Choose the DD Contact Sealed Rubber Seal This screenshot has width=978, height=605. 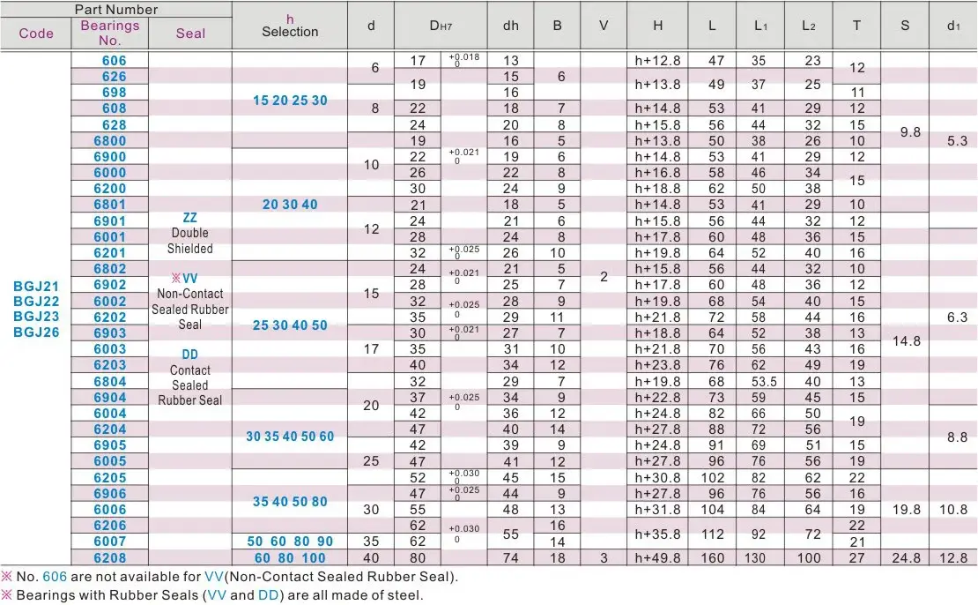pyautogui.click(x=189, y=377)
